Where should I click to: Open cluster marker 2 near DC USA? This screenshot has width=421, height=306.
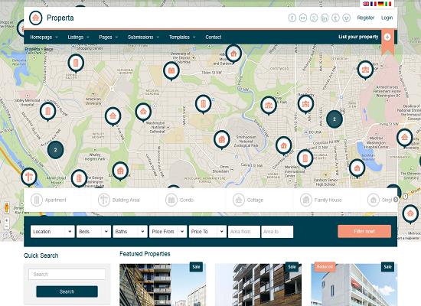click(335, 119)
